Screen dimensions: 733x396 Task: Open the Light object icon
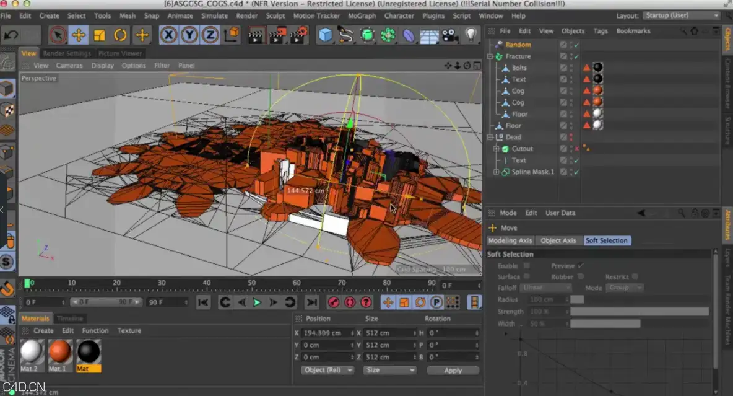point(471,35)
